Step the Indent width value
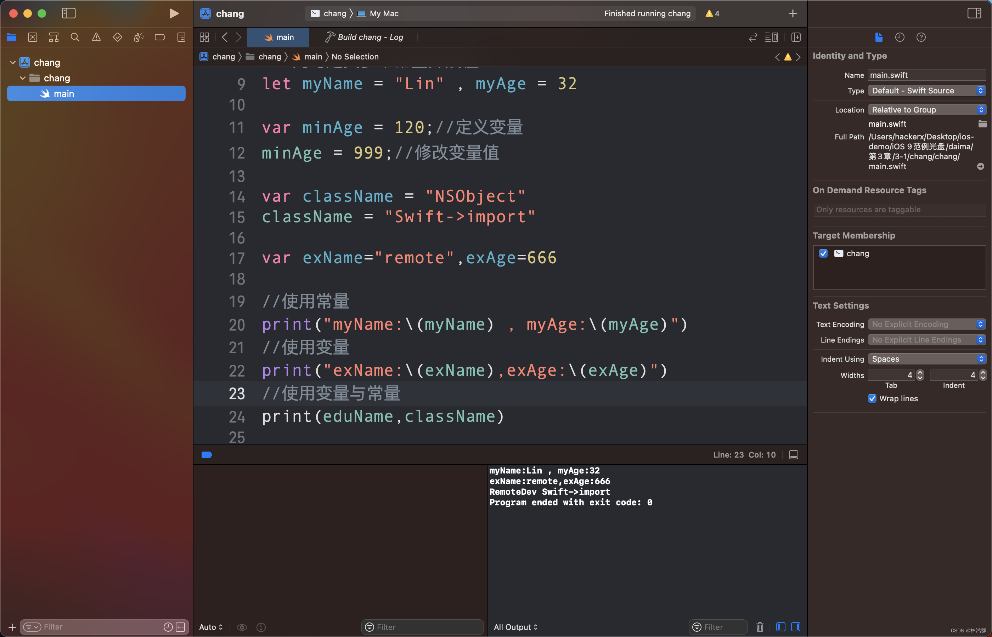This screenshot has width=992, height=637. [x=983, y=375]
